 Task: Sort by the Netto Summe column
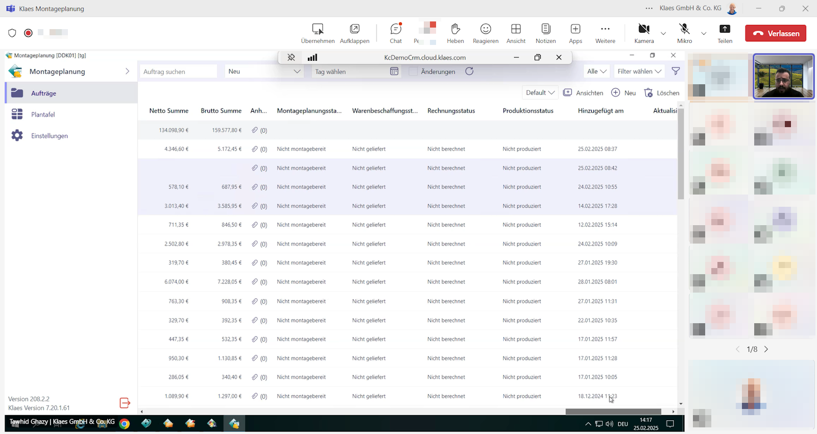coord(169,110)
